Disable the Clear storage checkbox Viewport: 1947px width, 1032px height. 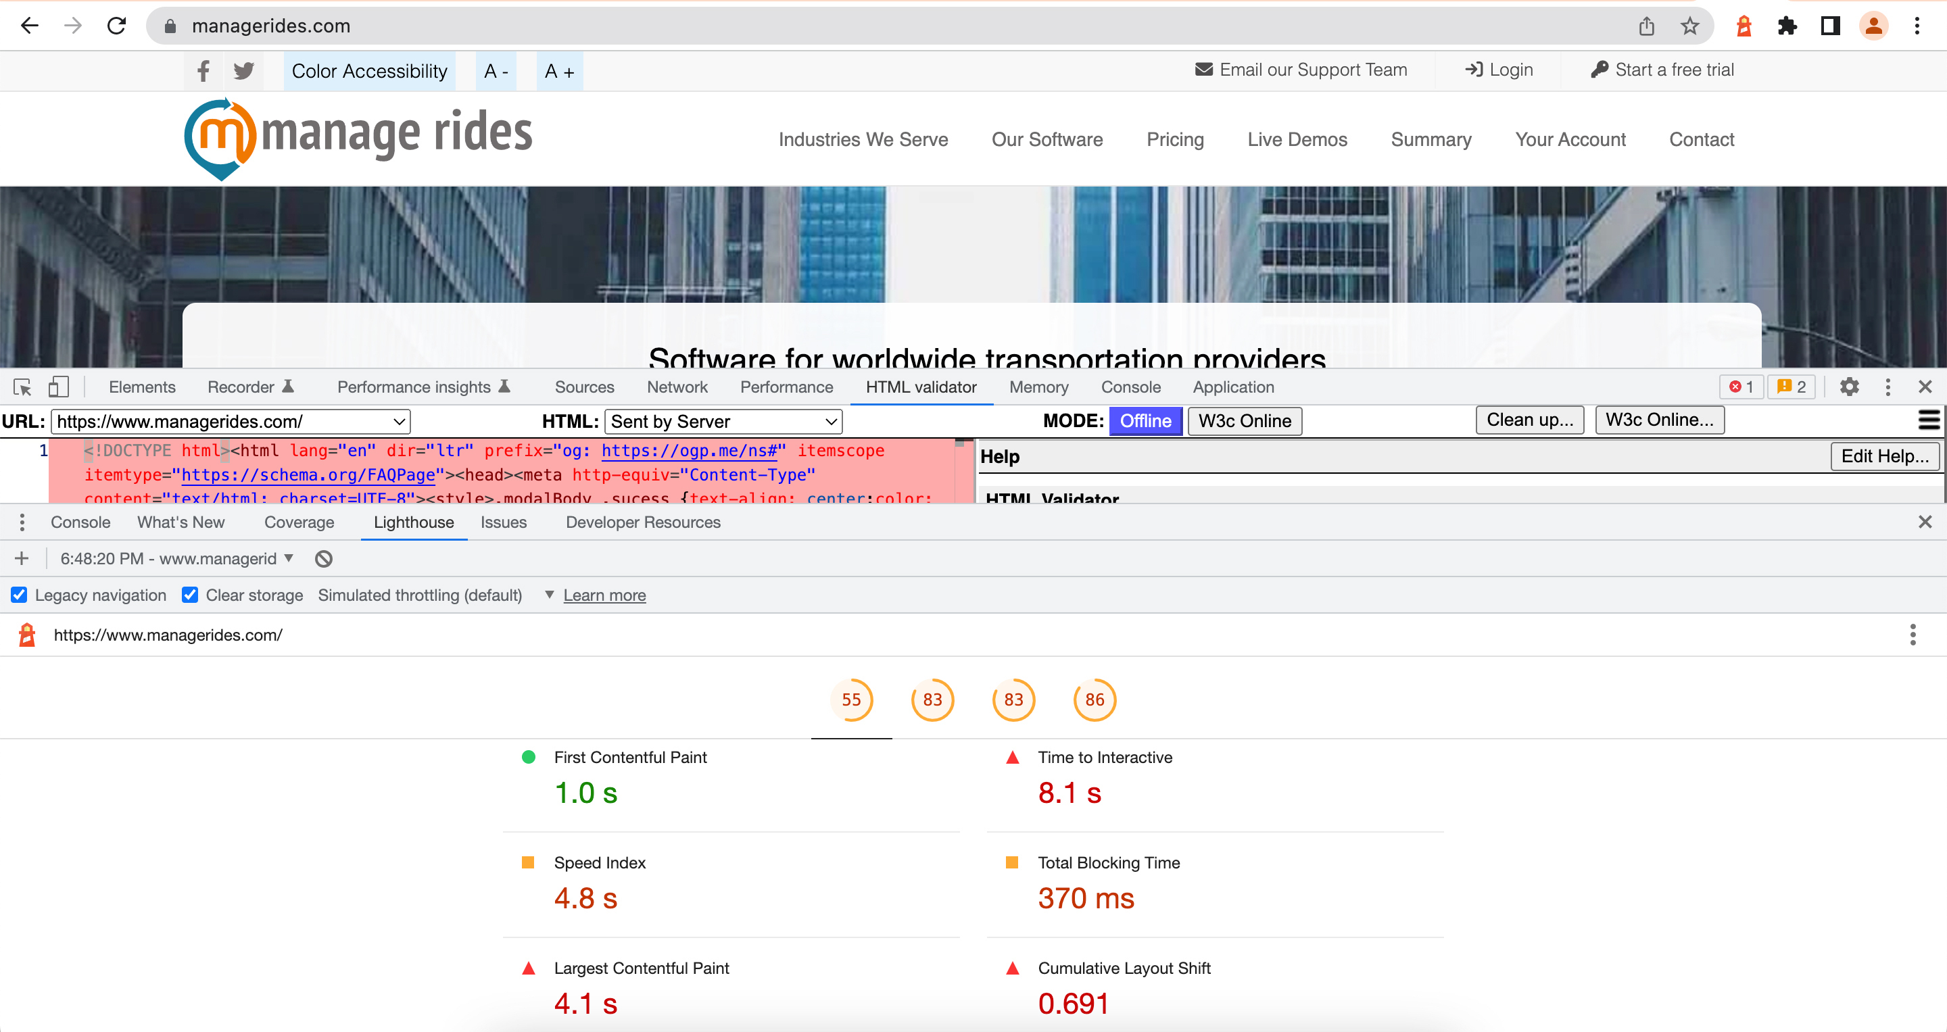[x=190, y=595]
